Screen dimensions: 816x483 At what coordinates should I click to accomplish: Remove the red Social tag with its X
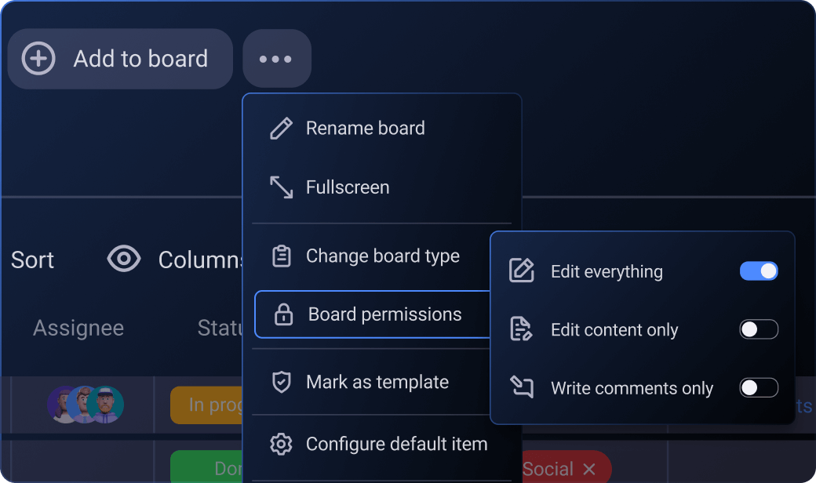[589, 469]
